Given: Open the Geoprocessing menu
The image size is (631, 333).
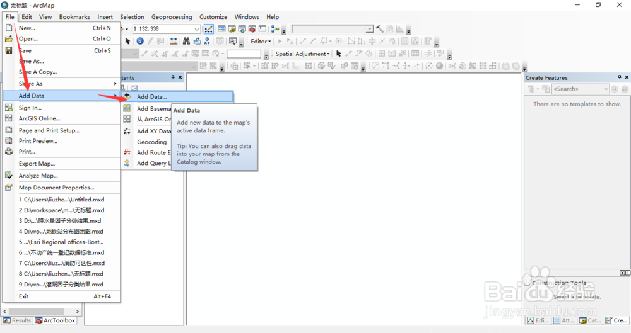Looking at the screenshot, I should [x=172, y=16].
